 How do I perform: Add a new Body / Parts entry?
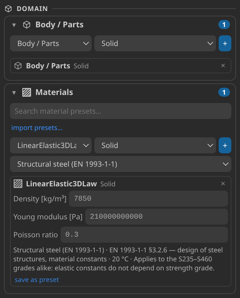pos(225,43)
